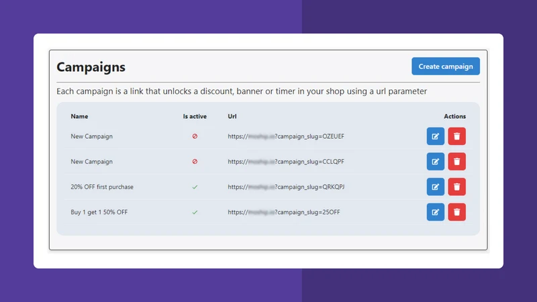Edit the Buy 1 get 1 50% OFF campaign
The image size is (537, 302).
(x=435, y=212)
